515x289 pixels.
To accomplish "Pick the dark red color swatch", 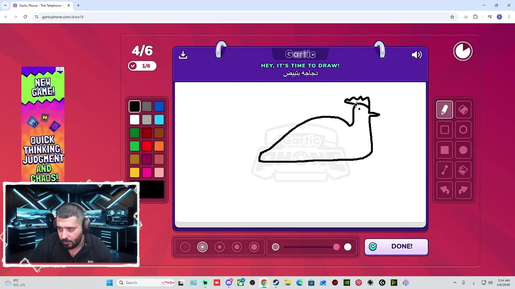I will coord(147,133).
